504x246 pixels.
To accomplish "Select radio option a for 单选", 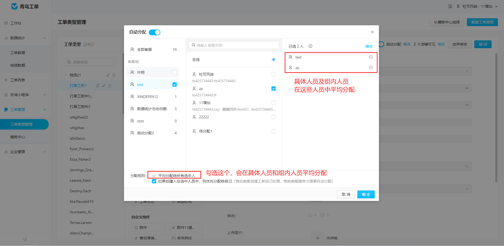I will point(310,215).
